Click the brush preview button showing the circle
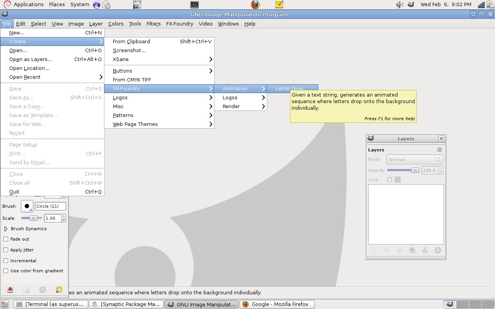Viewport: 495px width, 309px height. (x=27, y=206)
